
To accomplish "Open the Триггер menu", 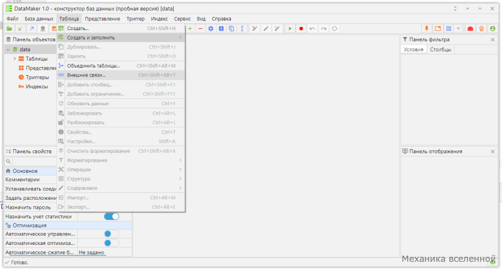I will (136, 19).
